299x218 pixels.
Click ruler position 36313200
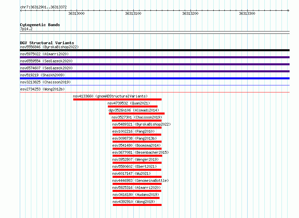pyautogui.click(x=190, y=13)
